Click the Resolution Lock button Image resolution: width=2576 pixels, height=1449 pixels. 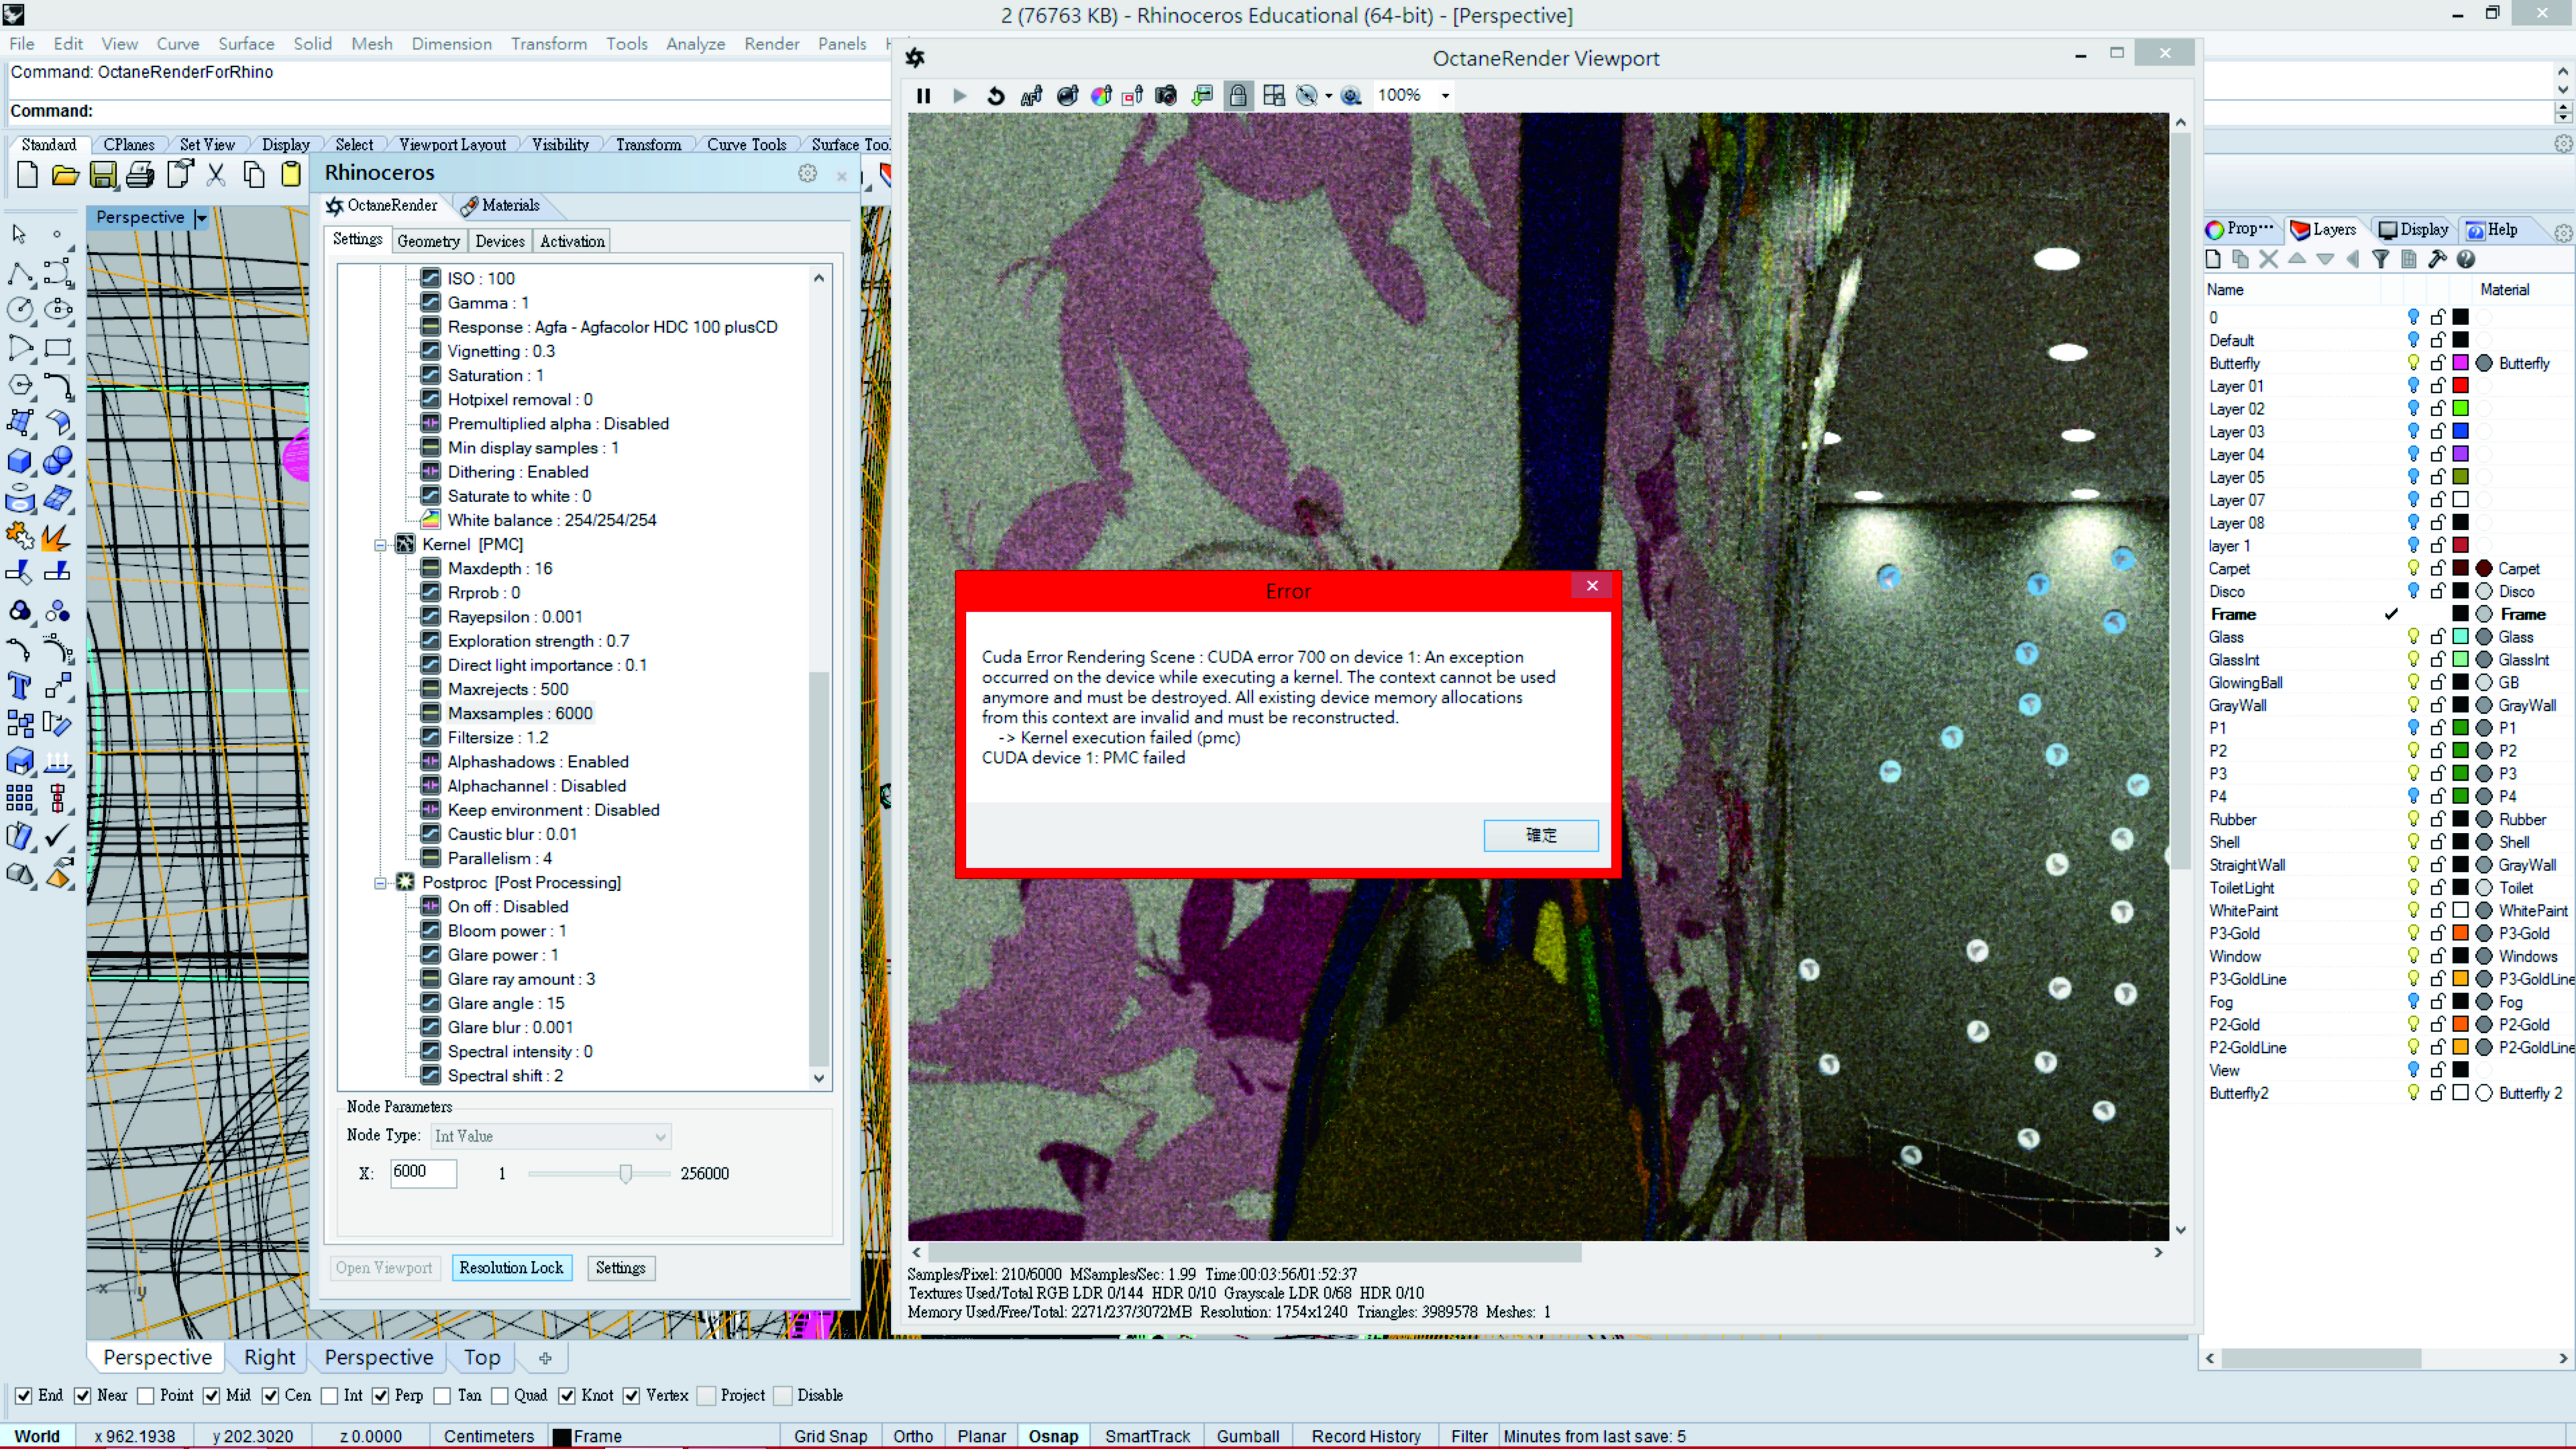511,1268
